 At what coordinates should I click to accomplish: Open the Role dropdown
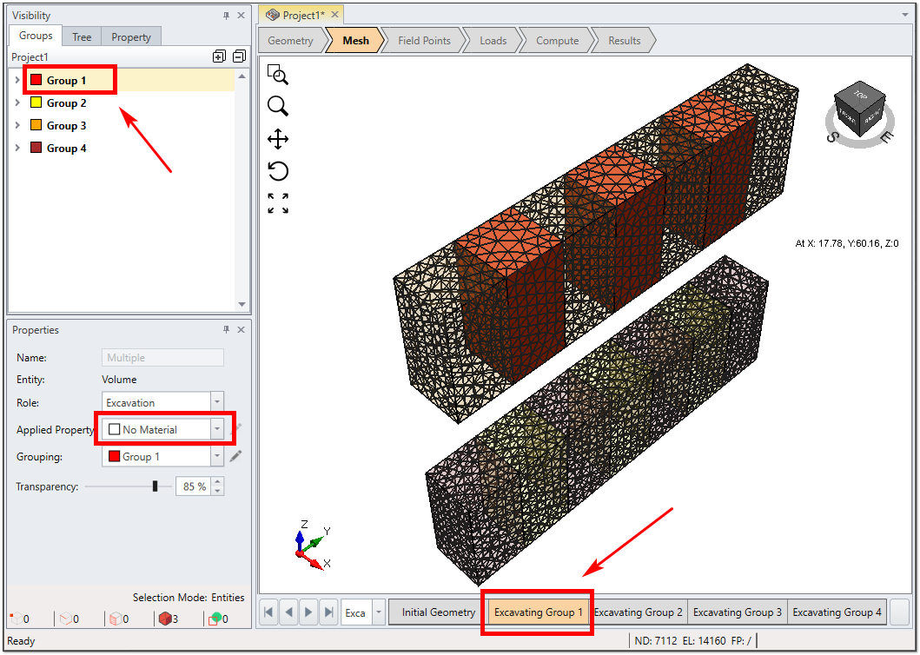click(x=216, y=403)
